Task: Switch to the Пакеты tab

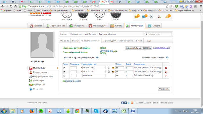Action: tap(75, 41)
